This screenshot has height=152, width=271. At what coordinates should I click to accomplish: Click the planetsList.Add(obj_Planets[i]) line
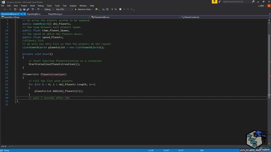pyautogui.click(x=59, y=91)
